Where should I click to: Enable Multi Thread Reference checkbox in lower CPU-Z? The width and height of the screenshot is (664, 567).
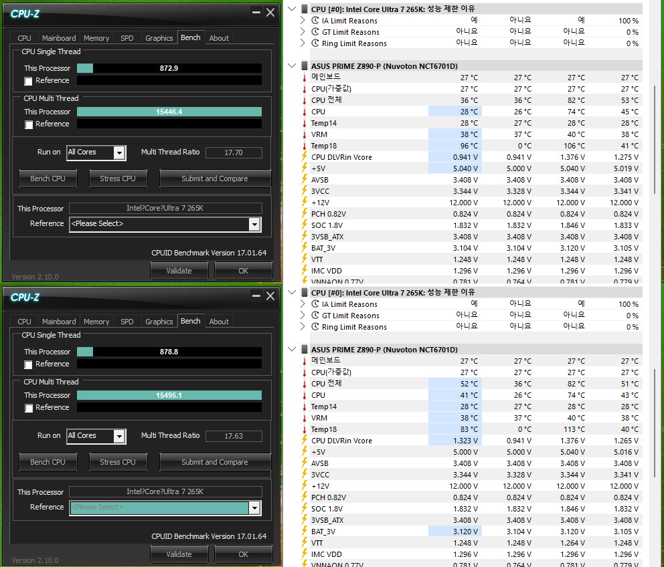28,409
